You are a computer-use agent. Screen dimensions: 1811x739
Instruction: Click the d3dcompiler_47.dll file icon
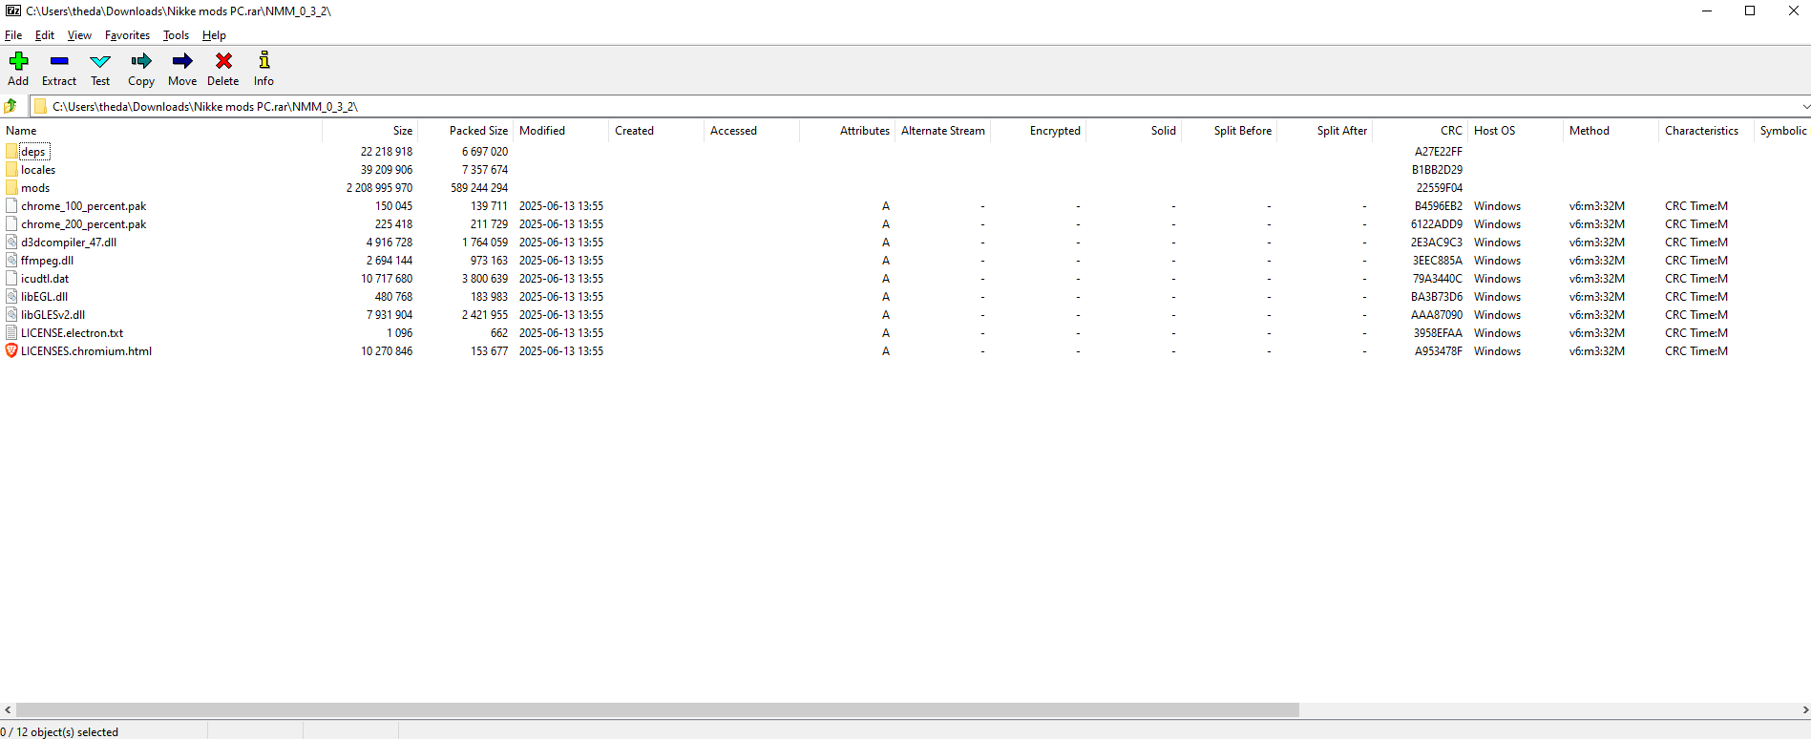coord(11,242)
